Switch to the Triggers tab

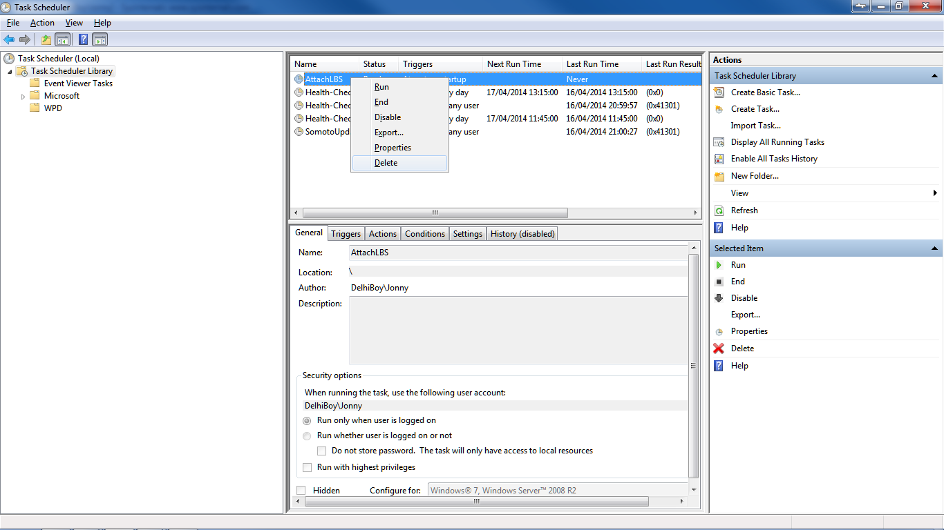click(x=346, y=234)
